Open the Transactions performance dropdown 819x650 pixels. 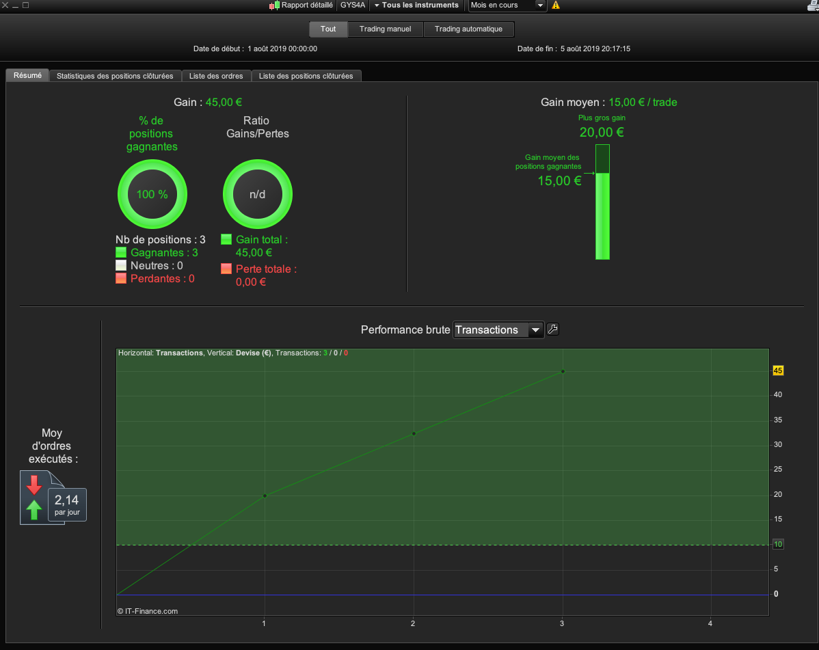498,330
